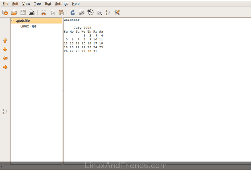Click date 15 in the calendar
Viewport: 251px width, 170px height.
coord(83,43)
